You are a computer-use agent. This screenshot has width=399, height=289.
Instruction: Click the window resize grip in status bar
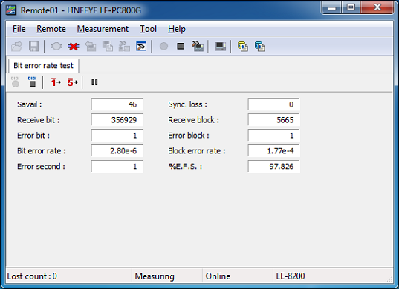389,279
